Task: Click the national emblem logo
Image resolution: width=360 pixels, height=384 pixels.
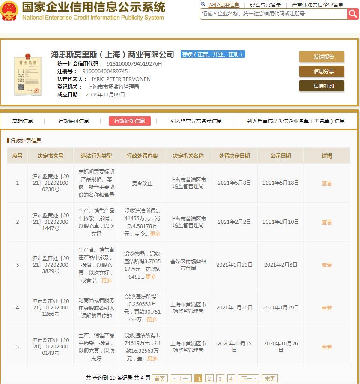Action: click(9, 11)
